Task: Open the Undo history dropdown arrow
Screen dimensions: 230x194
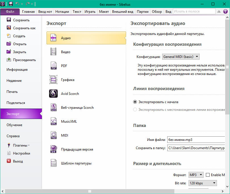Action: [x=22, y=4]
